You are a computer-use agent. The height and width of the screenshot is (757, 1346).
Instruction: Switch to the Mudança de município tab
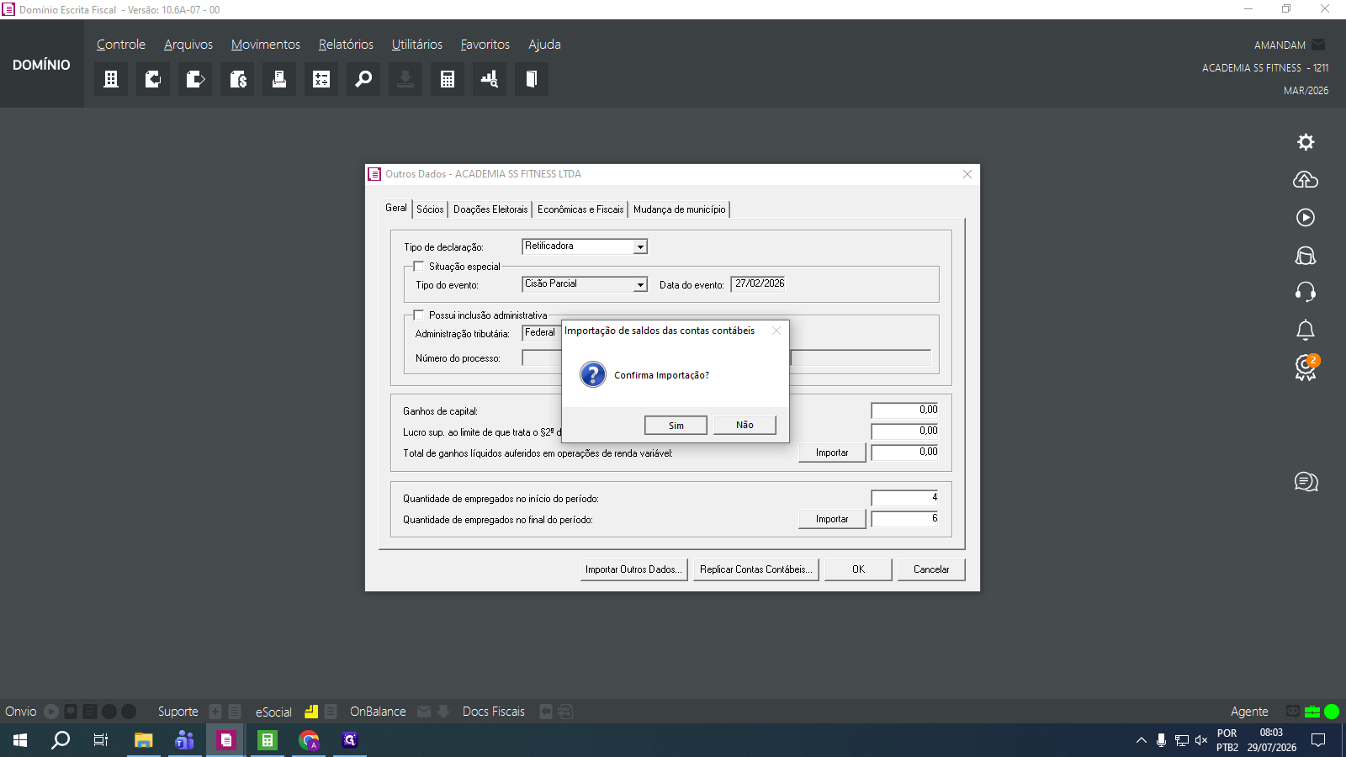680,209
